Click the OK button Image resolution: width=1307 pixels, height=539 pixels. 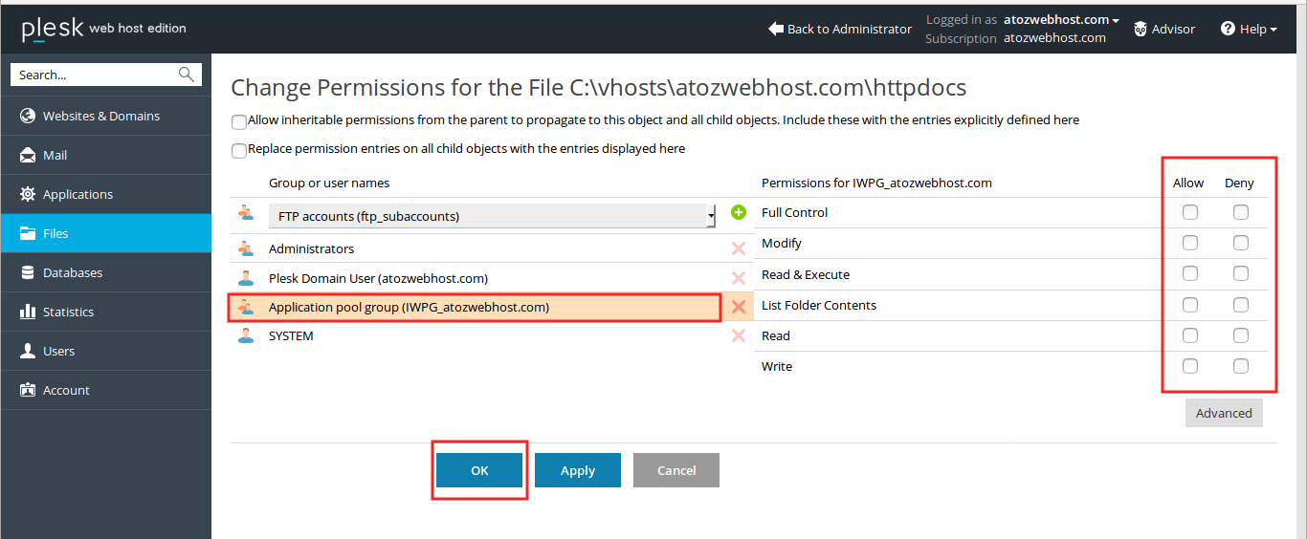tap(479, 470)
